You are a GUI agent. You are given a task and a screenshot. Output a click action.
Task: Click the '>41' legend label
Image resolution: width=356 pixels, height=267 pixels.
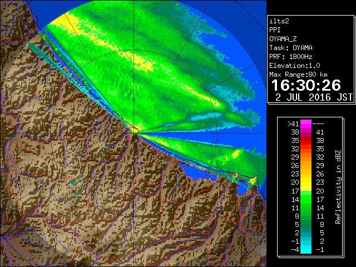tap(293, 124)
